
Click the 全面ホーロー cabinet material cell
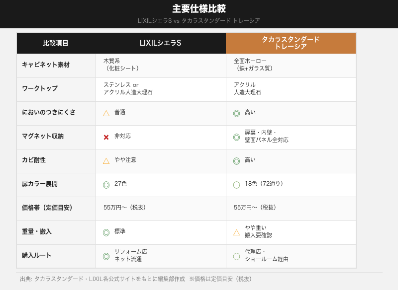point(254,65)
